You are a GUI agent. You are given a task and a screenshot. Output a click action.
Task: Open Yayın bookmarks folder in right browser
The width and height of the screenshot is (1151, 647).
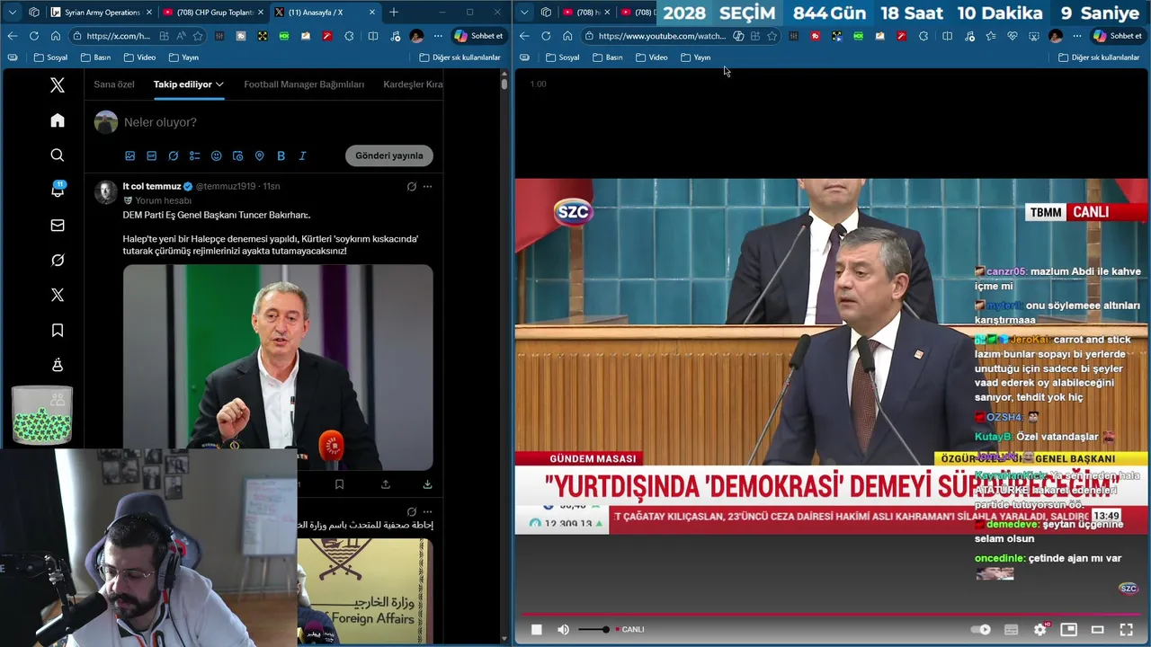pyautogui.click(x=695, y=58)
